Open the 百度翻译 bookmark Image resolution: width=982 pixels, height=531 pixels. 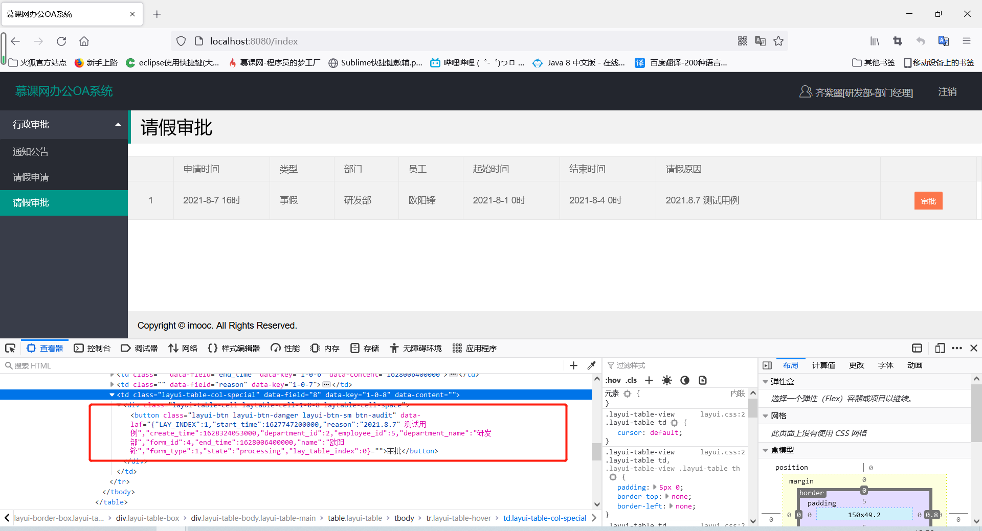tap(681, 62)
